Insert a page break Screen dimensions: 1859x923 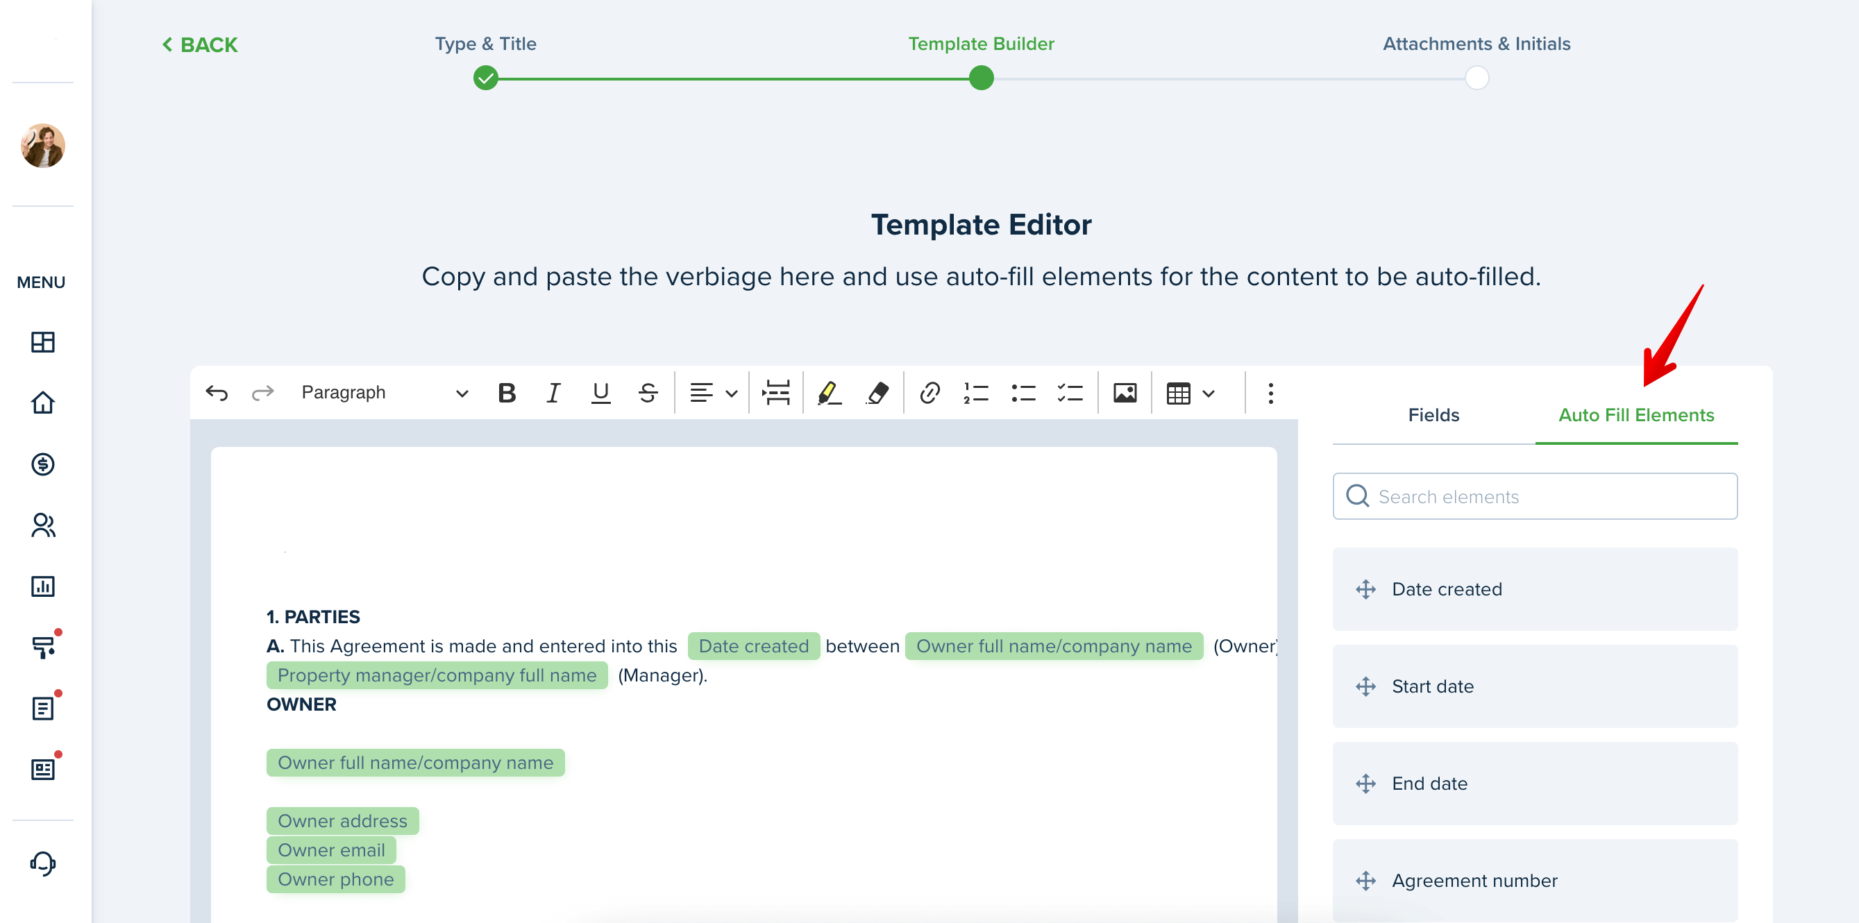coord(776,393)
